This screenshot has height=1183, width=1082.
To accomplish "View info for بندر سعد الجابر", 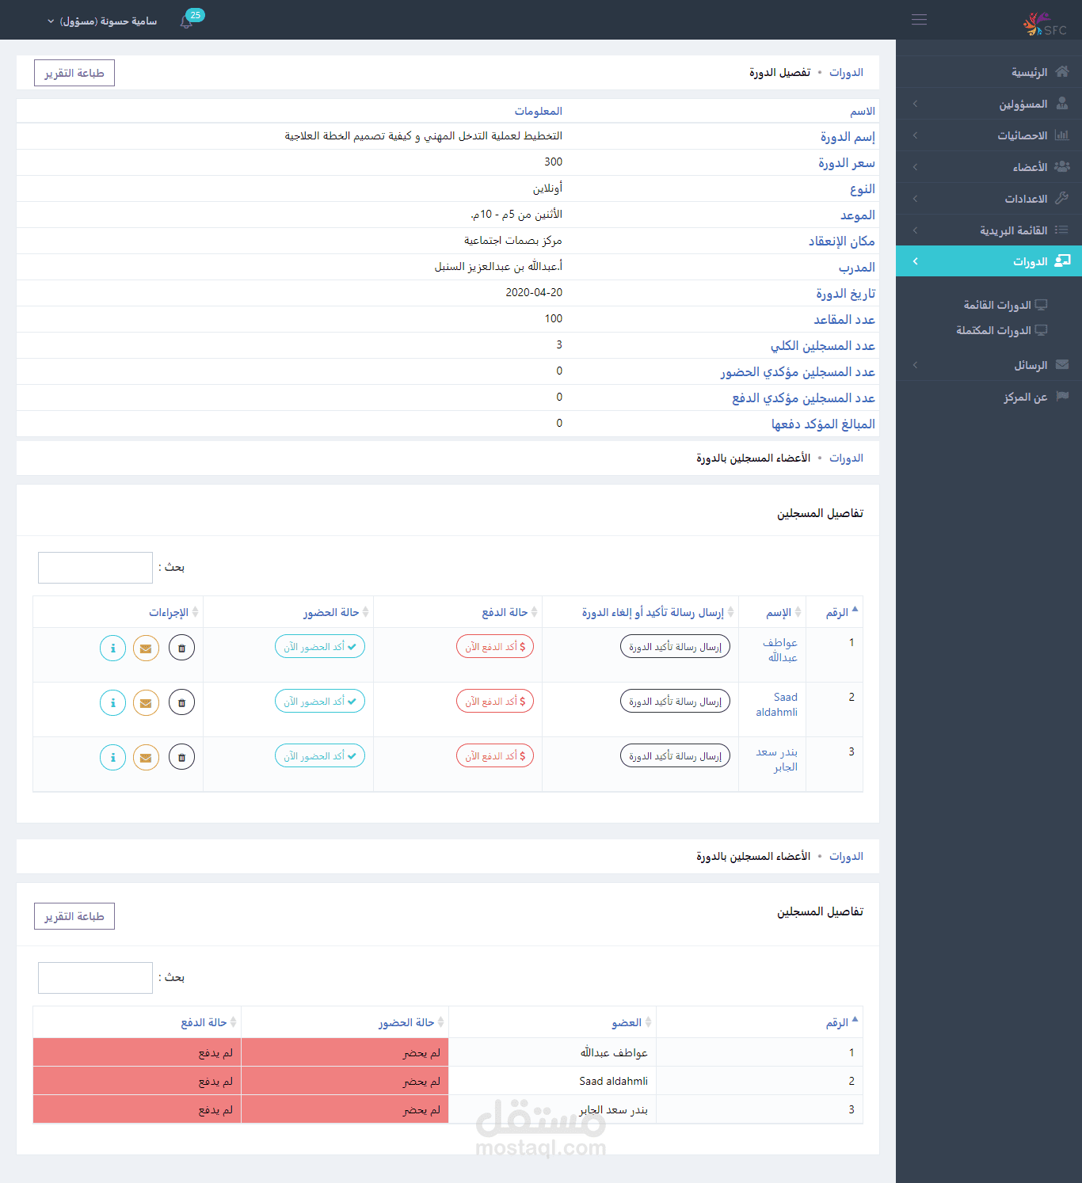I will click(112, 757).
